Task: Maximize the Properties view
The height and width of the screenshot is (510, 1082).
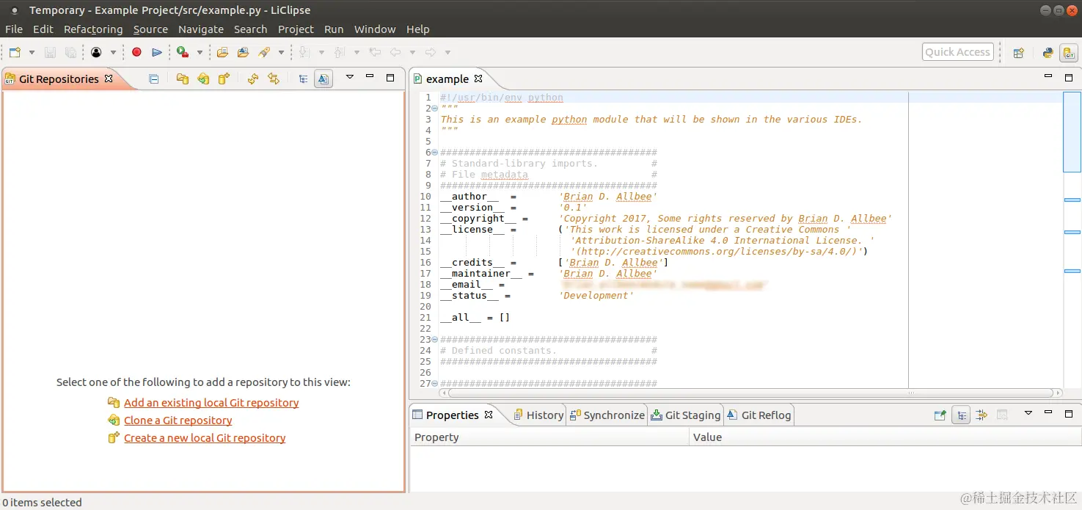Action: pos(1069,413)
